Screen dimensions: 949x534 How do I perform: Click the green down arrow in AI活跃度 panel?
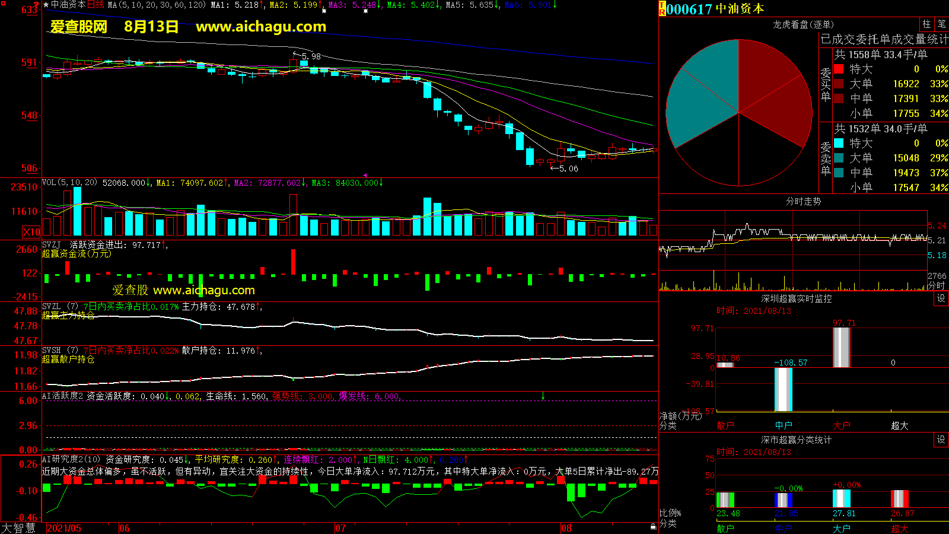(543, 396)
